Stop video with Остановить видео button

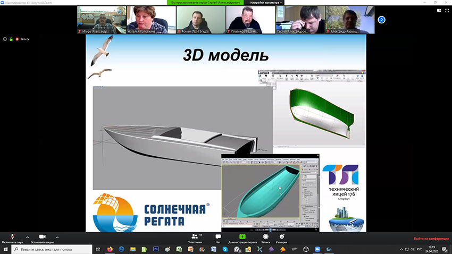[x=42, y=238]
